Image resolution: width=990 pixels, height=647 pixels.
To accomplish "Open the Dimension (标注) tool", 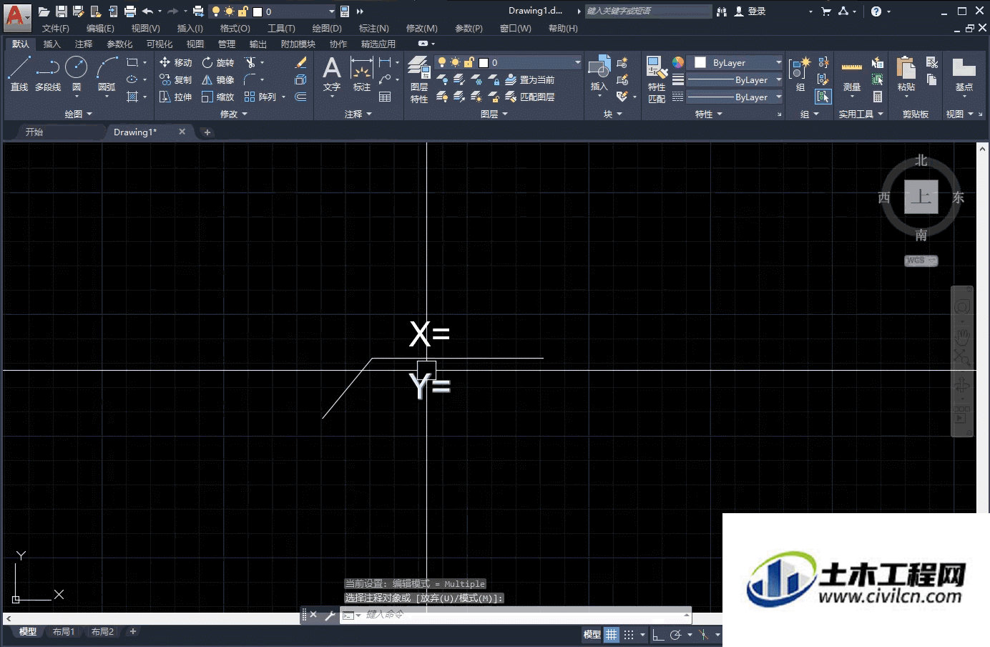I will pyautogui.click(x=362, y=74).
